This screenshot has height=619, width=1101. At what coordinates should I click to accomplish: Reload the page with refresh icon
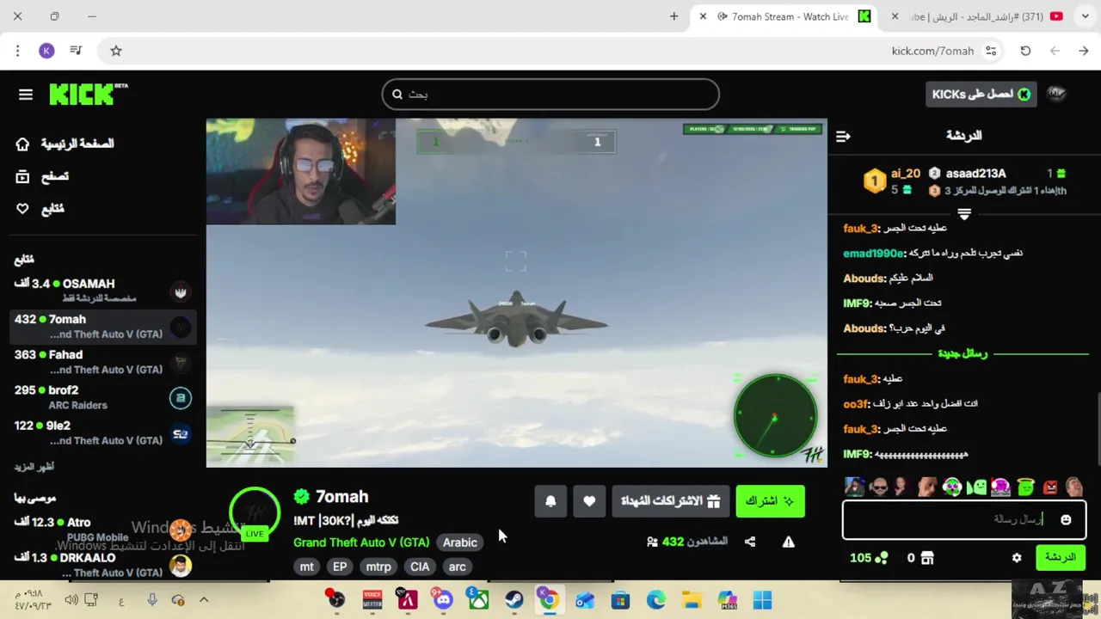pyautogui.click(x=1025, y=51)
